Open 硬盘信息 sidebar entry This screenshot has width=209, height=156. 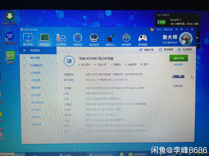tap(36, 88)
